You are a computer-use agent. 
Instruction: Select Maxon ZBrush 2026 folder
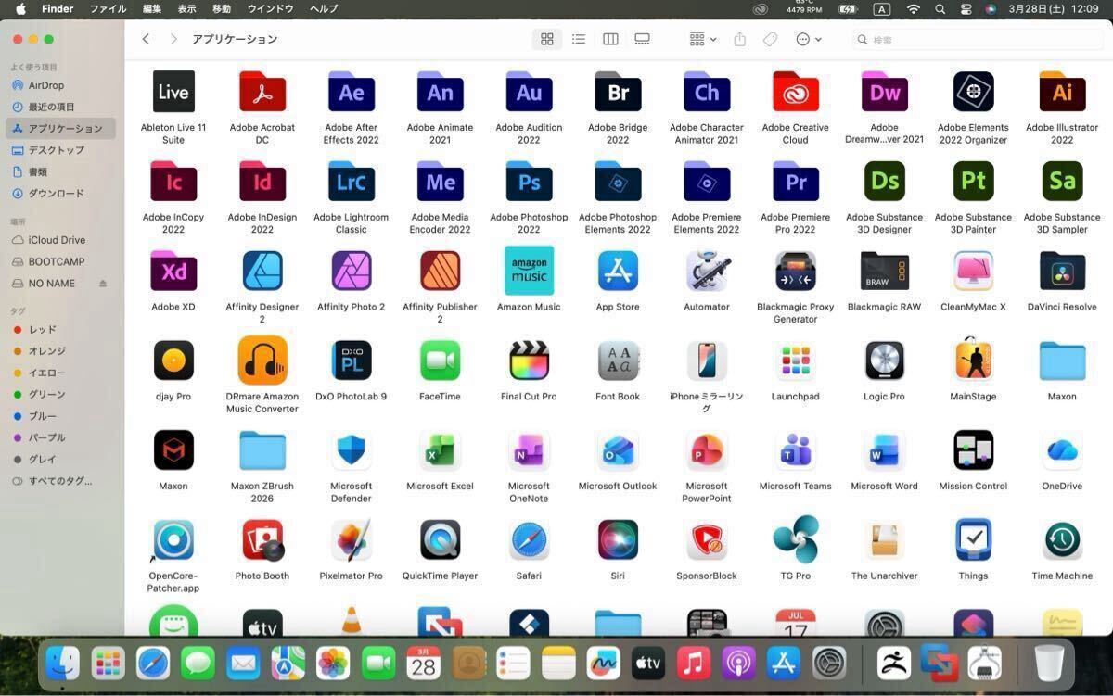pos(262,451)
